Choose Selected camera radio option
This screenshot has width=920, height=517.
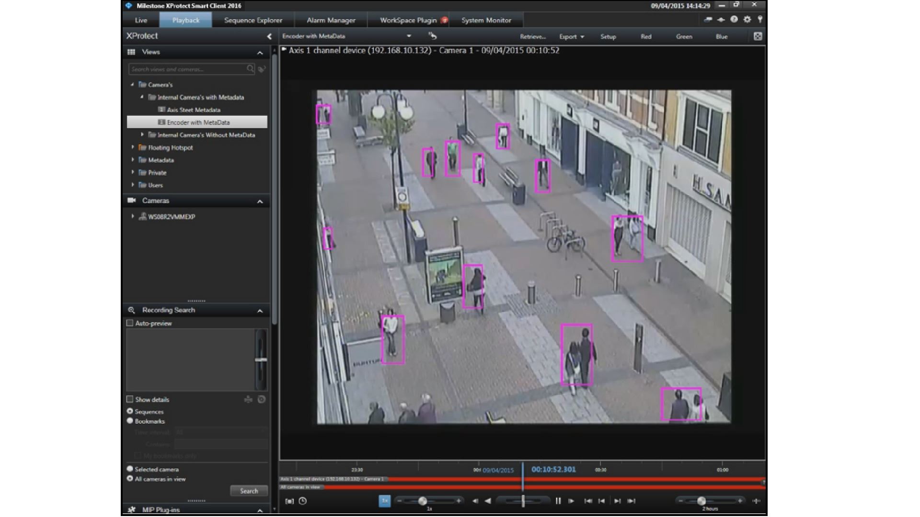[x=129, y=469]
